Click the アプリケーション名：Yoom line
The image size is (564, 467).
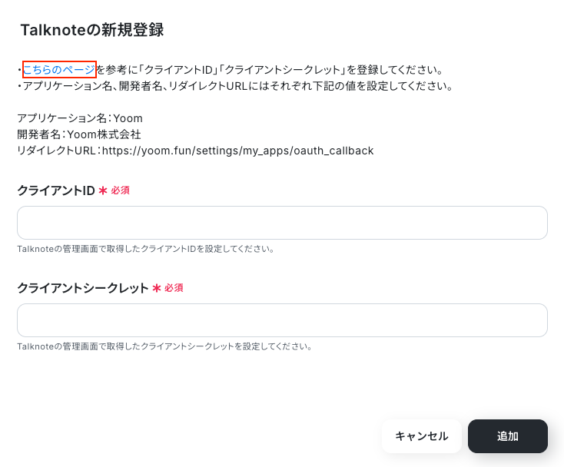point(80,118)
